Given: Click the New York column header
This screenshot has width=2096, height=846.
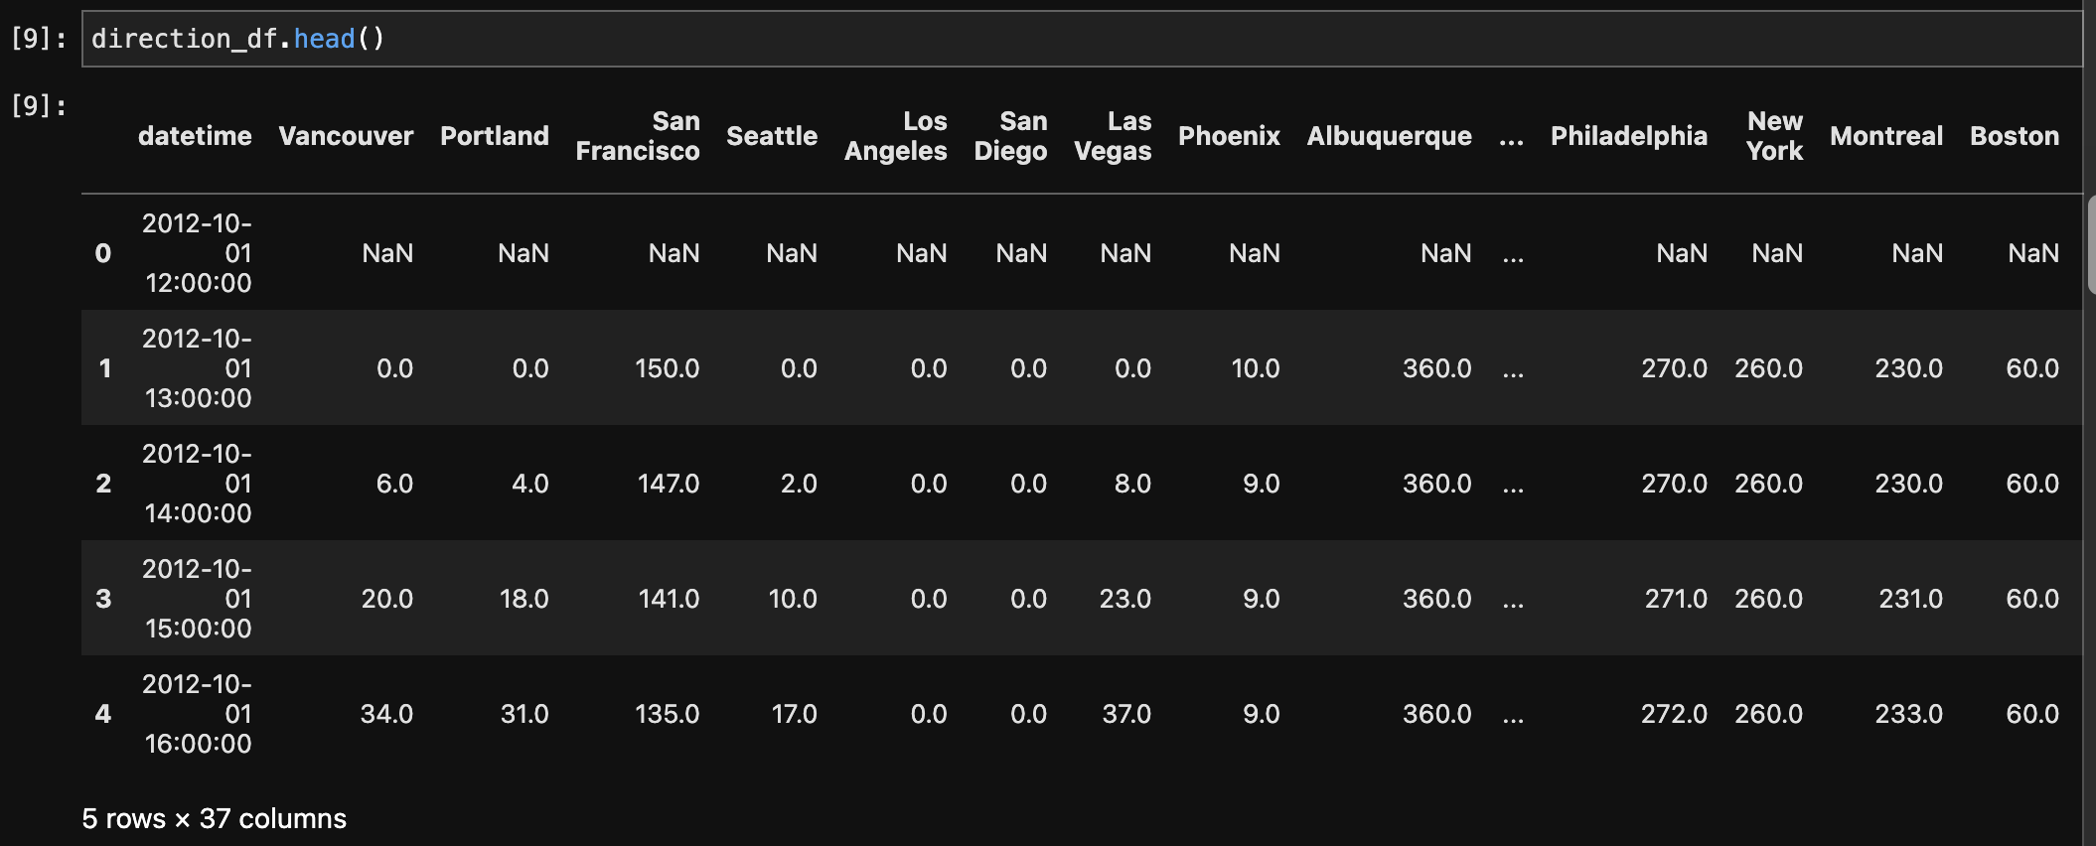Looking at the screenshot, I should click(x=1774, y=136).
